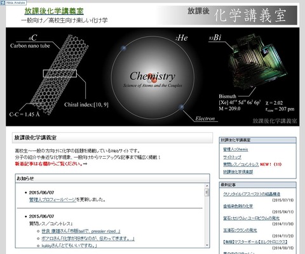Open the article dated 2015/04/11

(238, 206)
